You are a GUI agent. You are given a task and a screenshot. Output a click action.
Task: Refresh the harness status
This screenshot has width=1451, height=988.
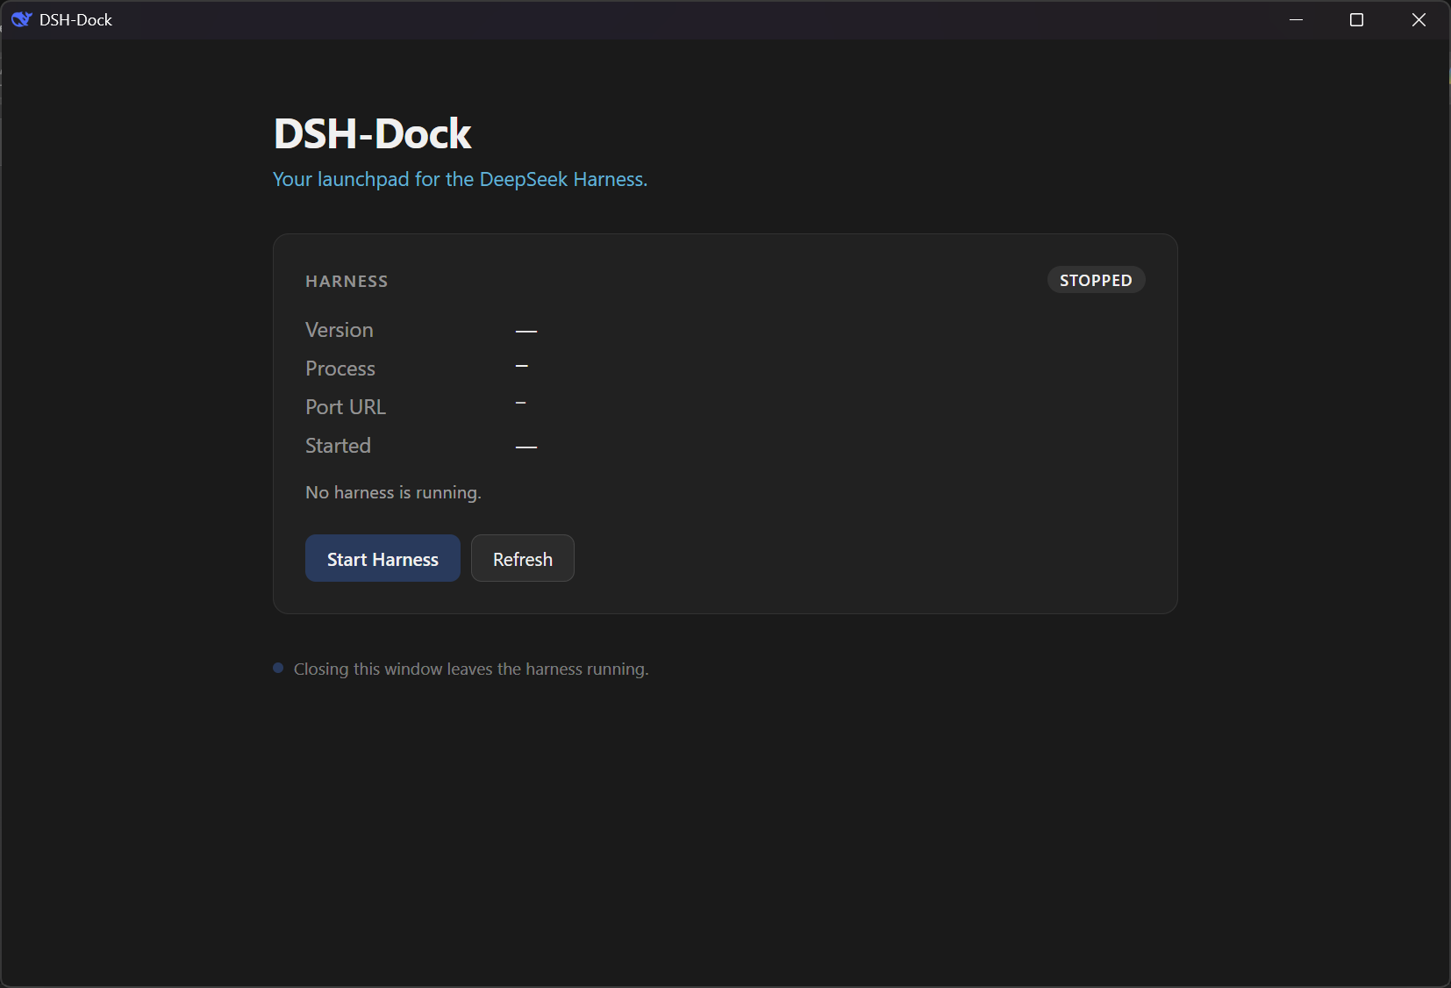tap(523, 558)
